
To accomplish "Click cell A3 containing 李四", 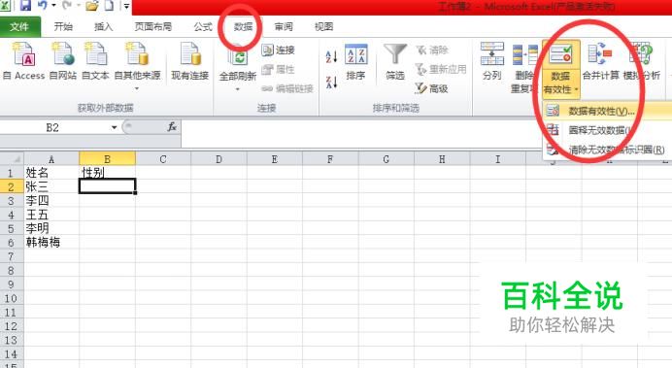I will [x=51, y=200].
